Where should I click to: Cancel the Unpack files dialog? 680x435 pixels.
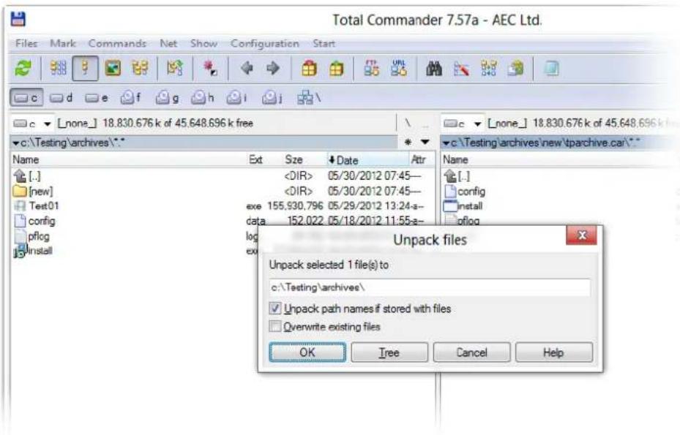471,352
